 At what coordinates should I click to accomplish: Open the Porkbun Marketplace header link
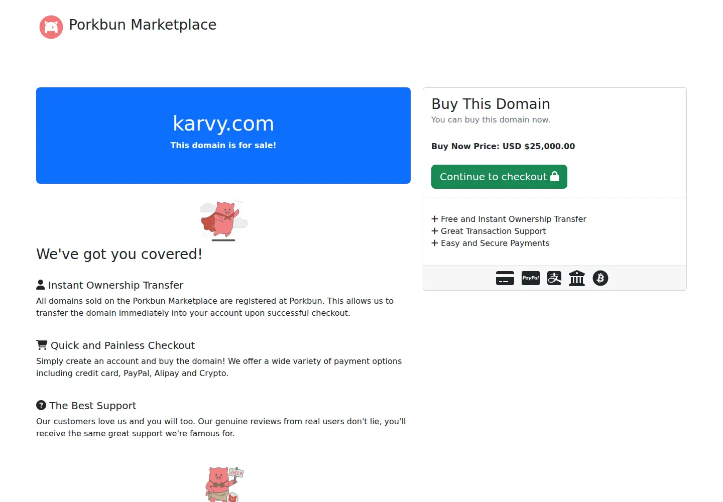[x=143, y=25]
